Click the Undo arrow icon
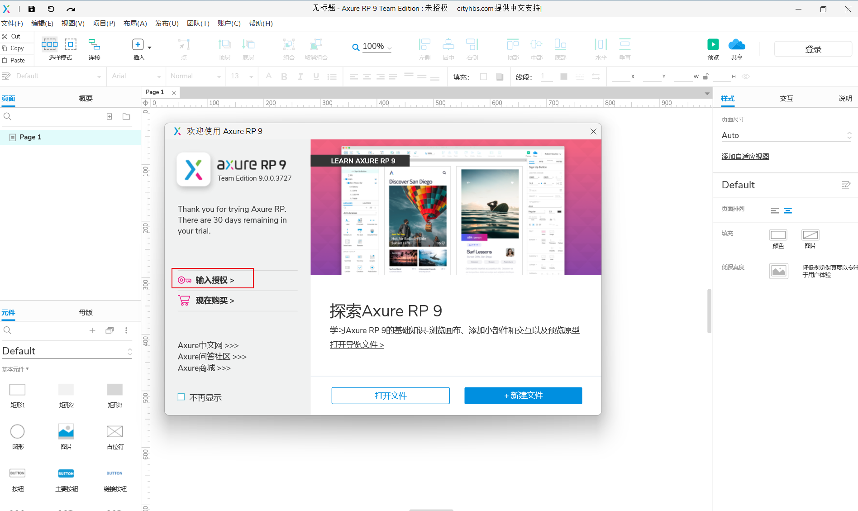The image size is (858, 511). point(51,9)
